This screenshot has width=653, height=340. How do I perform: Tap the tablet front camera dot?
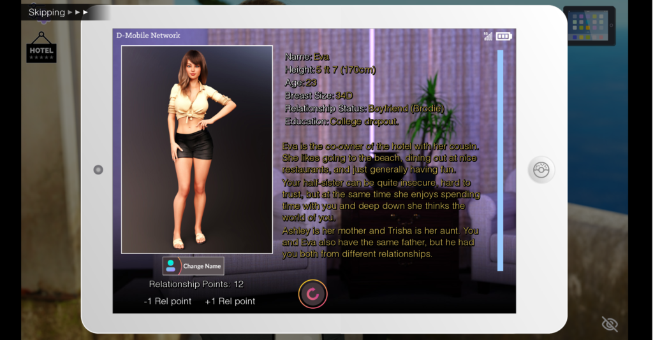click(98, 170)
